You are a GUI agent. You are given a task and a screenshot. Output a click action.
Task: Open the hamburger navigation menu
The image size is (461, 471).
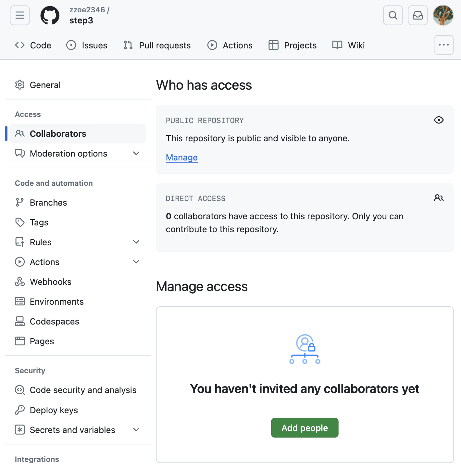tap(20, 15)
